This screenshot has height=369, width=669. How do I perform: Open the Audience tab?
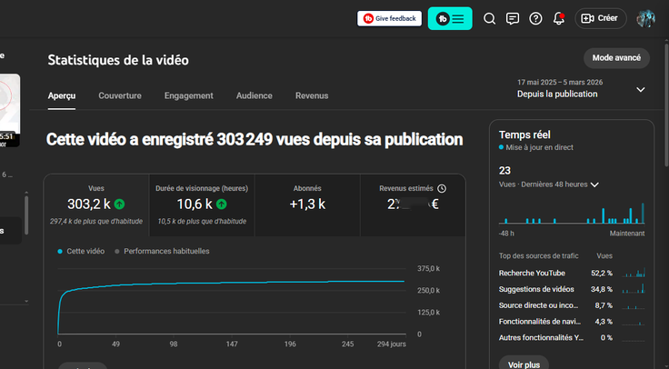coord(254,95)
